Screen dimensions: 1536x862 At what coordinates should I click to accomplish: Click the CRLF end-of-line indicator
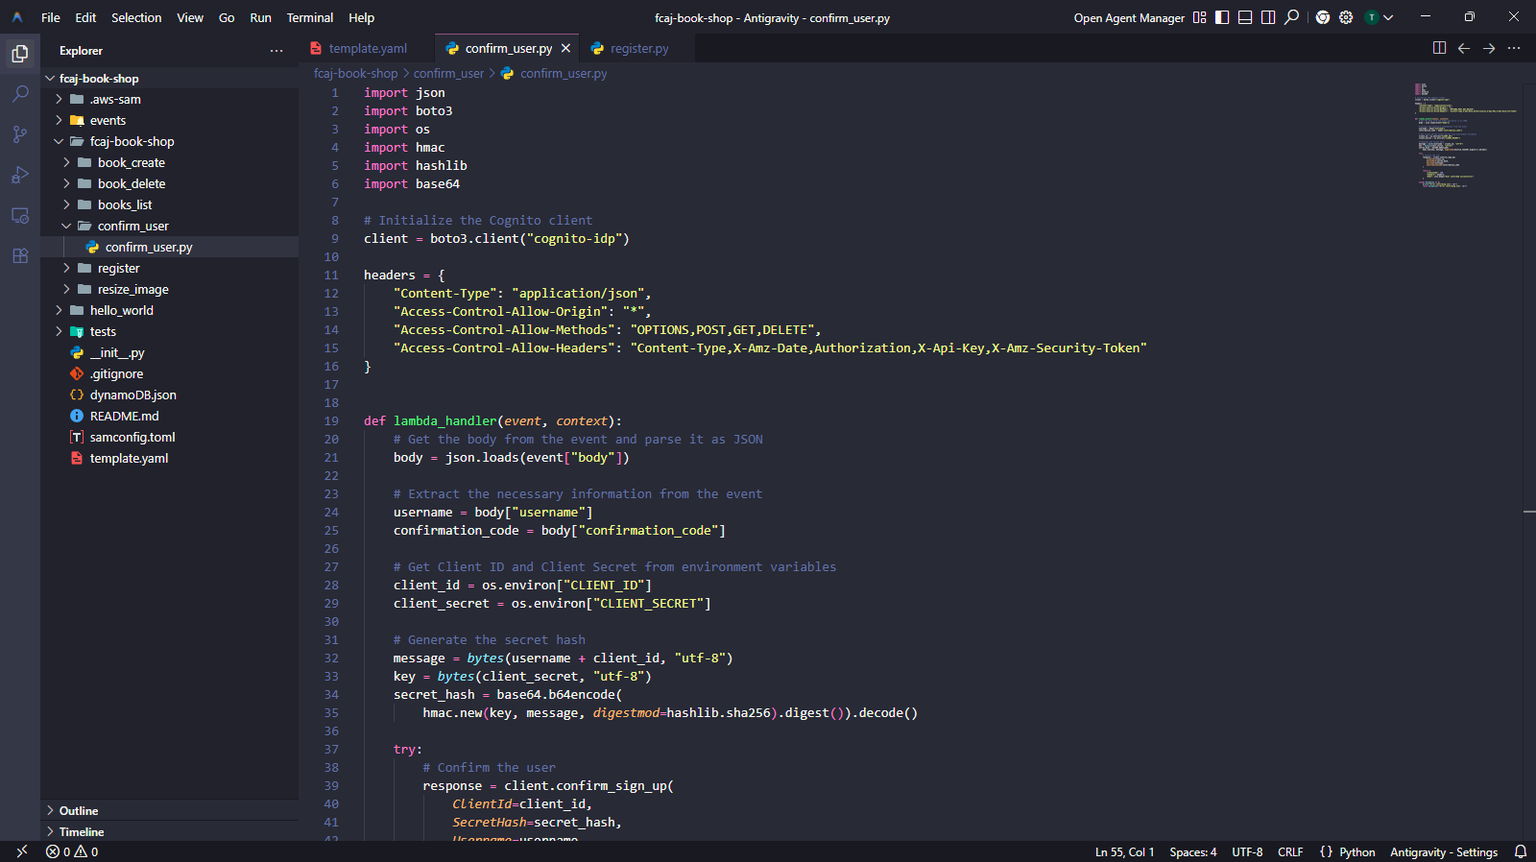tap(1290, 851)
